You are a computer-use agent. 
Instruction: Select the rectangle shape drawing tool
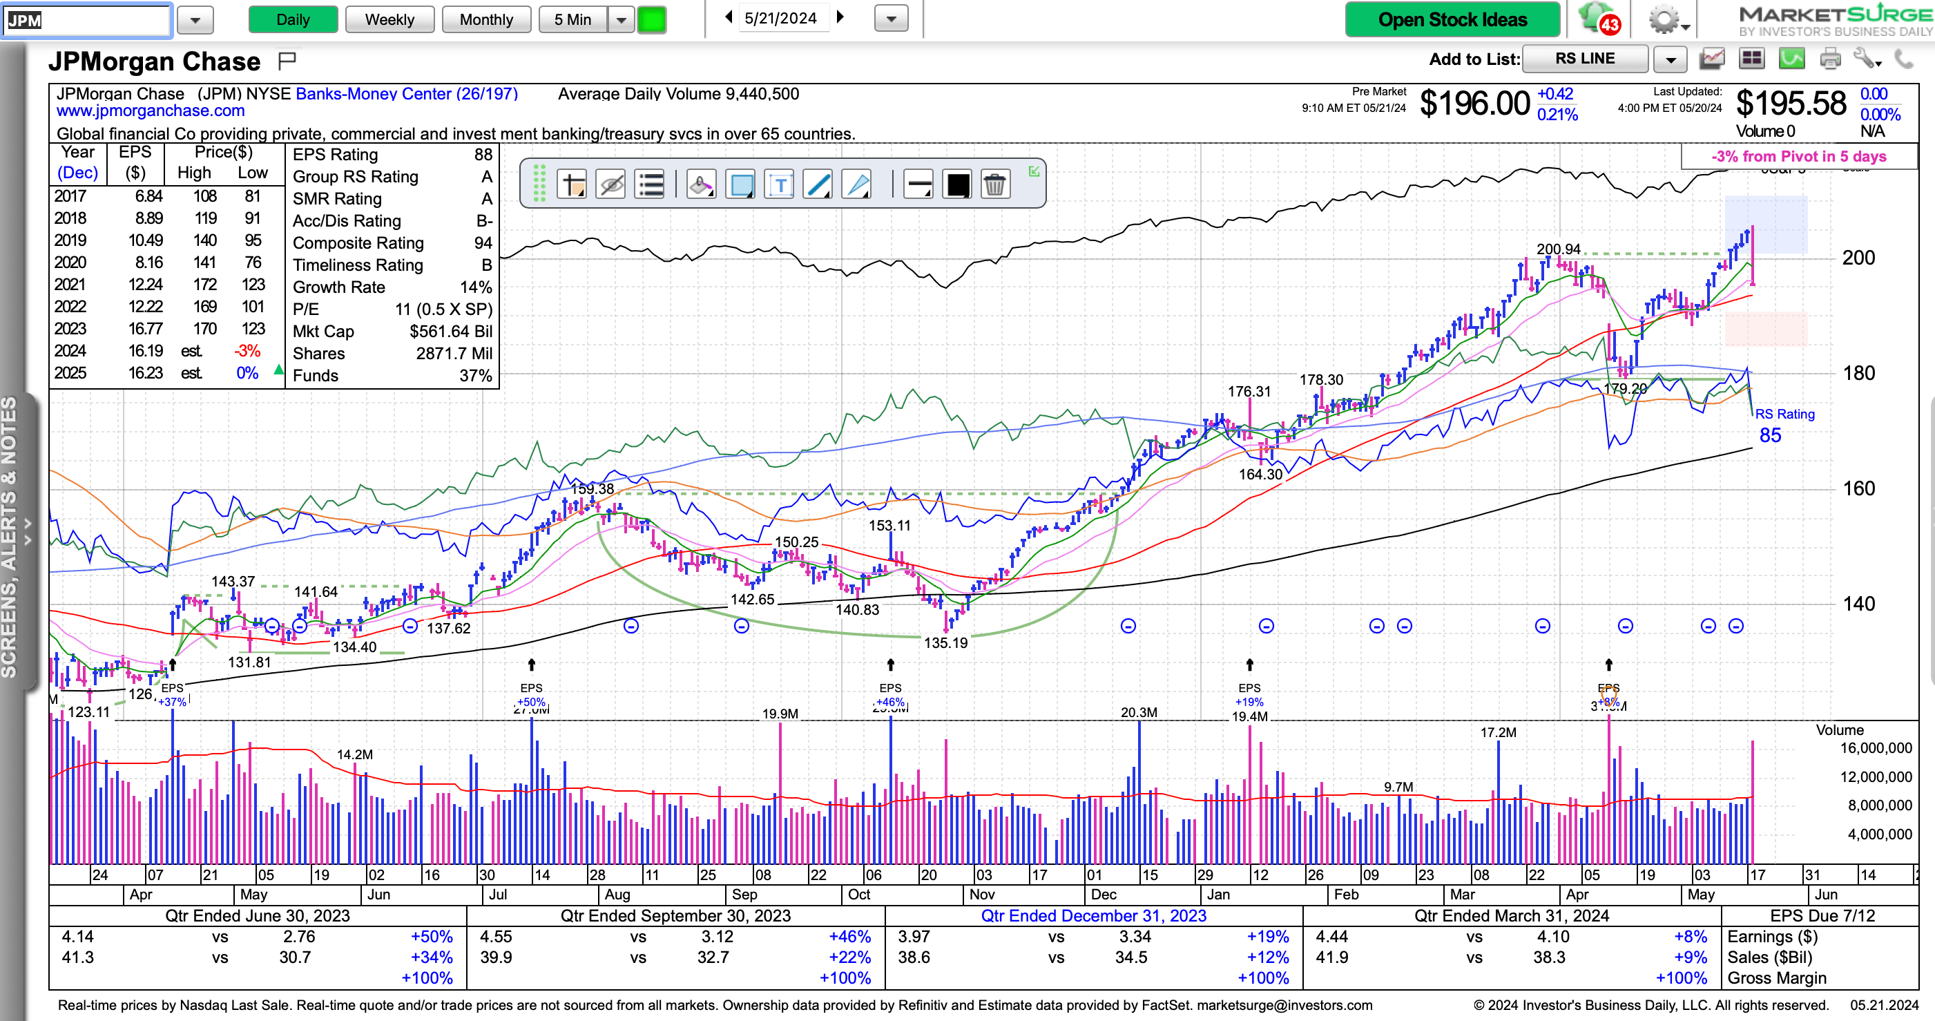(741, 185)
